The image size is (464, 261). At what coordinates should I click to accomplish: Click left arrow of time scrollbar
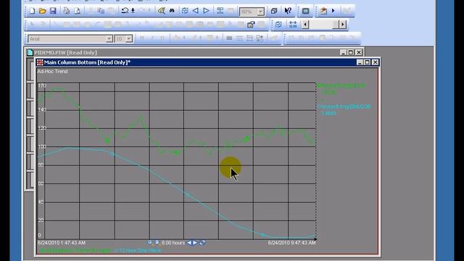pyautogui.click(x=305, y=25)
